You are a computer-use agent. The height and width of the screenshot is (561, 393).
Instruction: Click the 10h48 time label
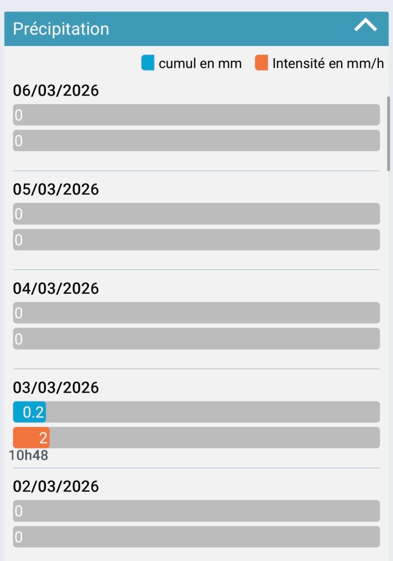point(28,455)
